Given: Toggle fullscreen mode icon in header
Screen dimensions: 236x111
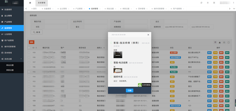Looking at the screenshot, I should (x=214, y=3).
